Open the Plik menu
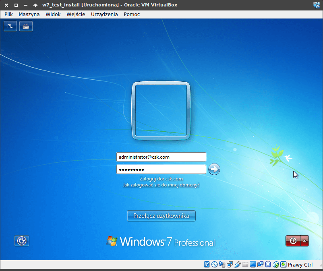Screen dimensions: 323x271 pos(8,14)
